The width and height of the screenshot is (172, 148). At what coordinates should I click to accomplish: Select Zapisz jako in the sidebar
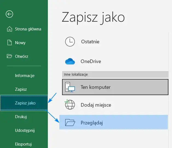click(x=24, y=103)
